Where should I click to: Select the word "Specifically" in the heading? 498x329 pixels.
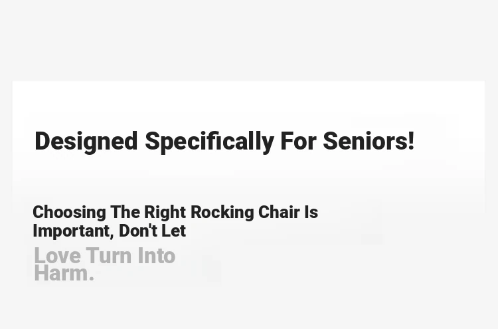coord(209,141)
